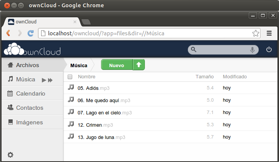This screenshot has width=279, height=162.
Task: Click the Música breadcrumb
Action: 79,65
